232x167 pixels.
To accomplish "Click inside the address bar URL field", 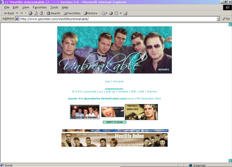I will 116,19.
